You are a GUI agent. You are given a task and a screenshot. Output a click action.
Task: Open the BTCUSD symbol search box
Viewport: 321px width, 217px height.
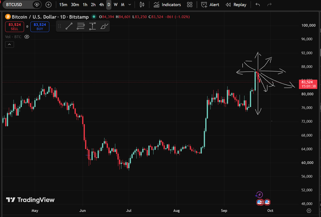(14, 5)
